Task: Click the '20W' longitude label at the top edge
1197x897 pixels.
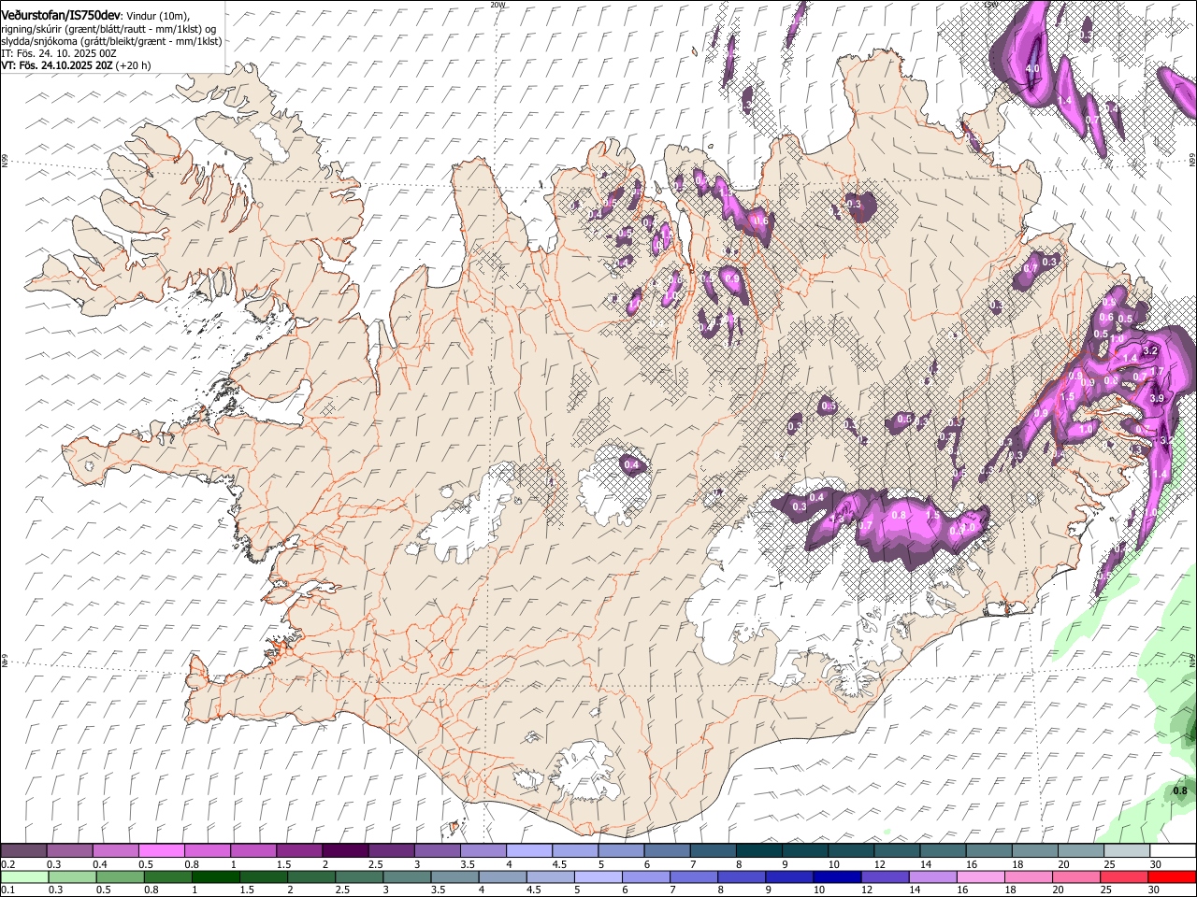Action: [498, 5]
